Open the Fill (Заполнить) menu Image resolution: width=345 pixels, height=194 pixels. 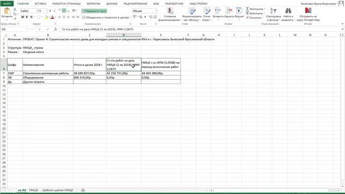[255, 13]
